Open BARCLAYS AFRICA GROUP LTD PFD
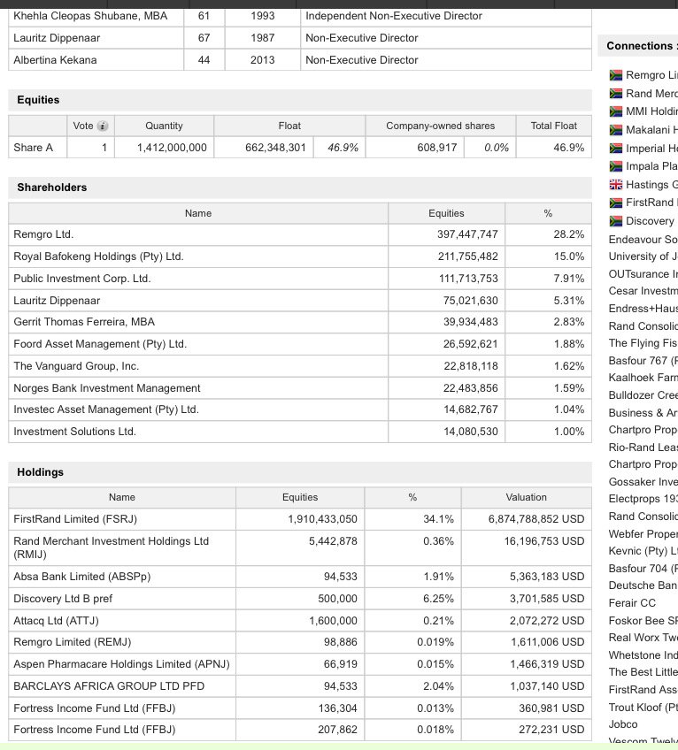This screenshot has height=750, width=678. click(x=109, y=686)
